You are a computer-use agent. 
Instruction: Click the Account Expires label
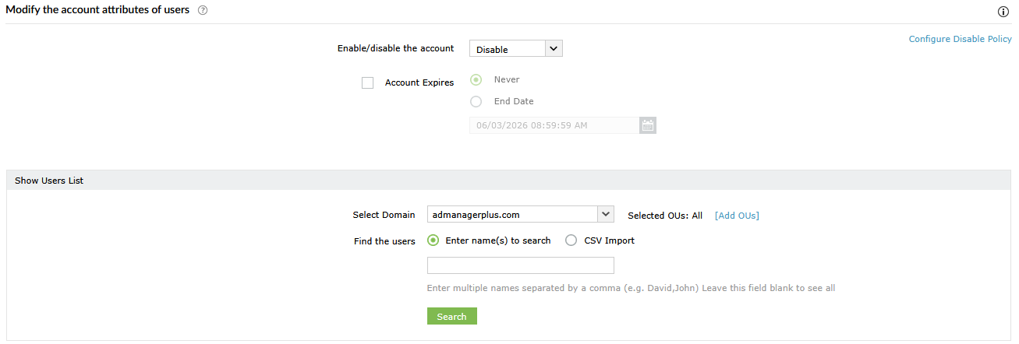[419, 82]
